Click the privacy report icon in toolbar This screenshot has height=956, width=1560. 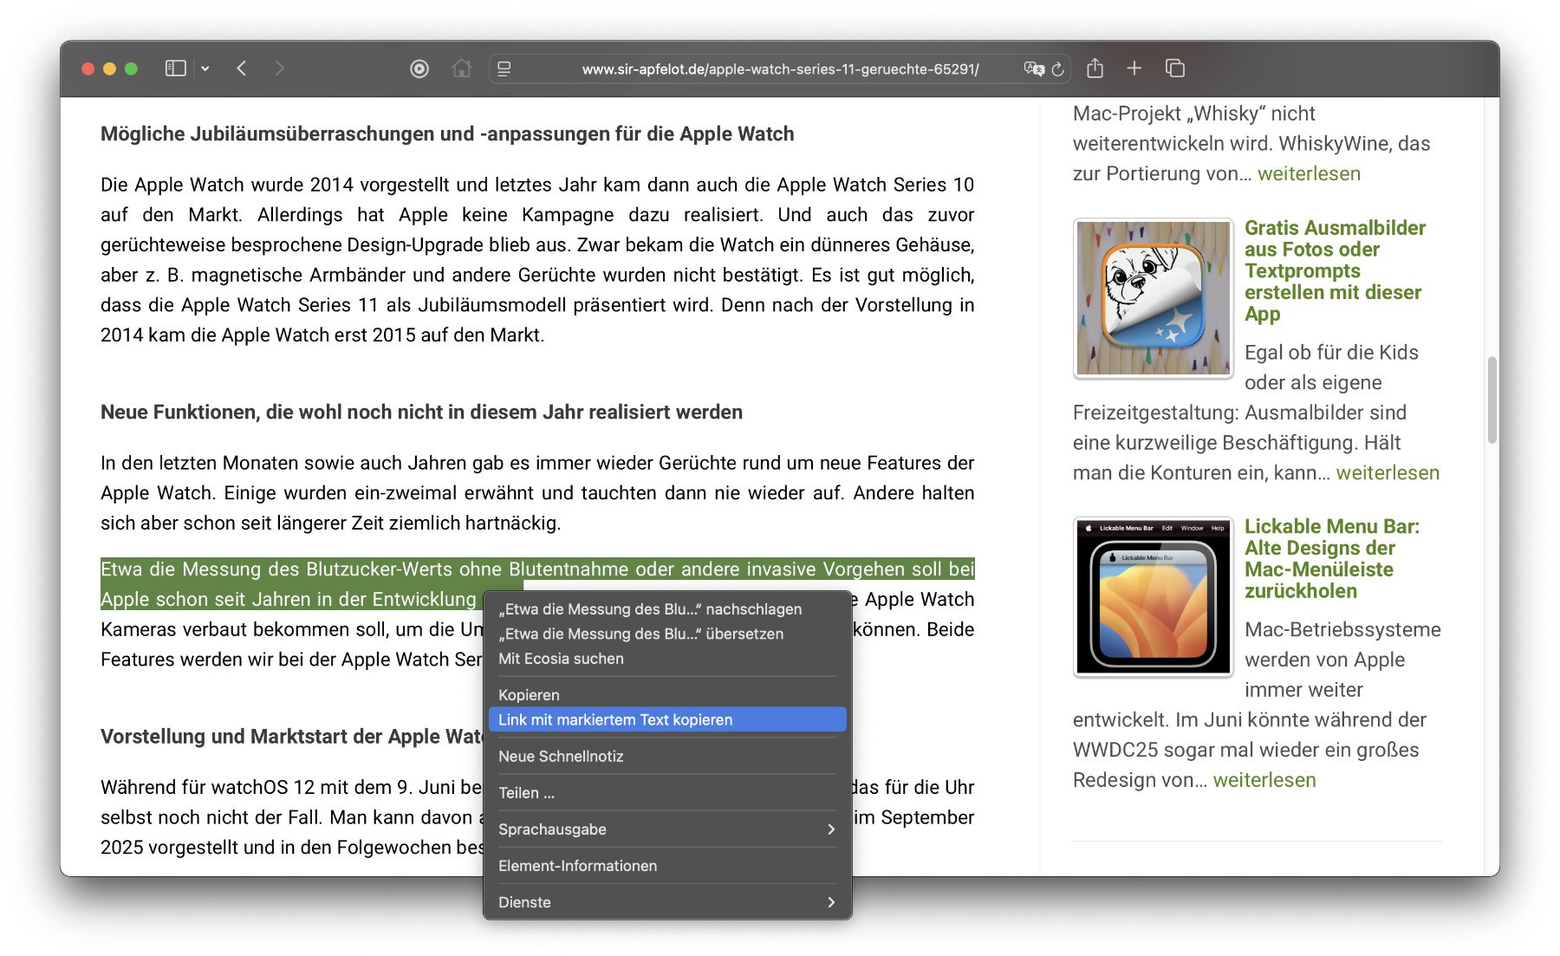[419, 68]
